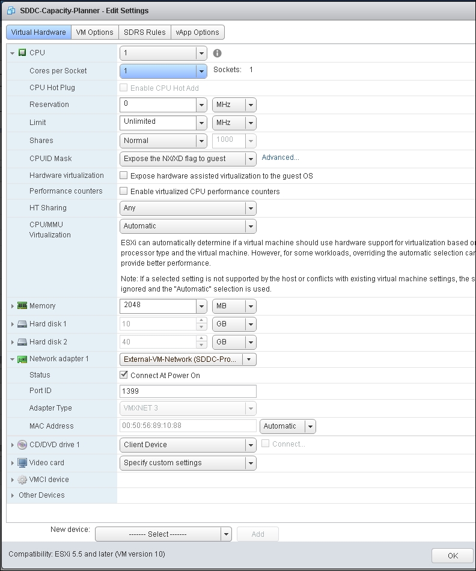Click the Port ID field
The image size is (476, 571).
188,391
